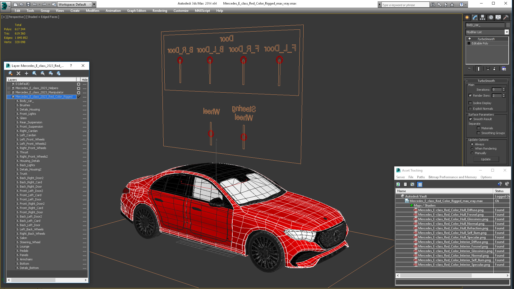Select the Steering_Wheel object in the layer list
The image size is (514, 289).
pyautogui.click(x=30, y=242)
